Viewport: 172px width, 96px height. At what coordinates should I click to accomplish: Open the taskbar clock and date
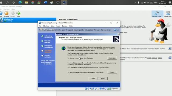[162, 2]
